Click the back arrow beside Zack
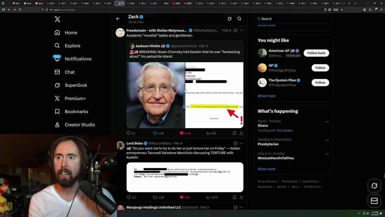This screenshot has height=217, width=385. point(118,19)
